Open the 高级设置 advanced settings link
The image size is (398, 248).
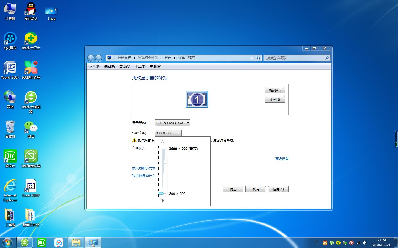pos(281,158)
